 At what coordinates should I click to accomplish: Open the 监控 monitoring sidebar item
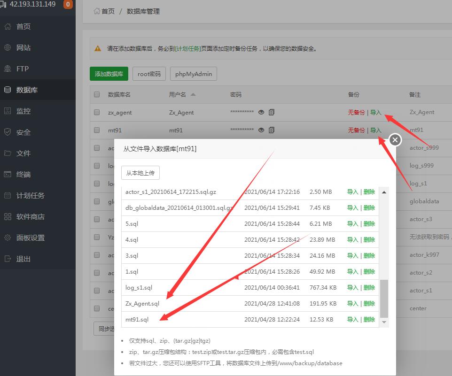(x=23, y=111)
